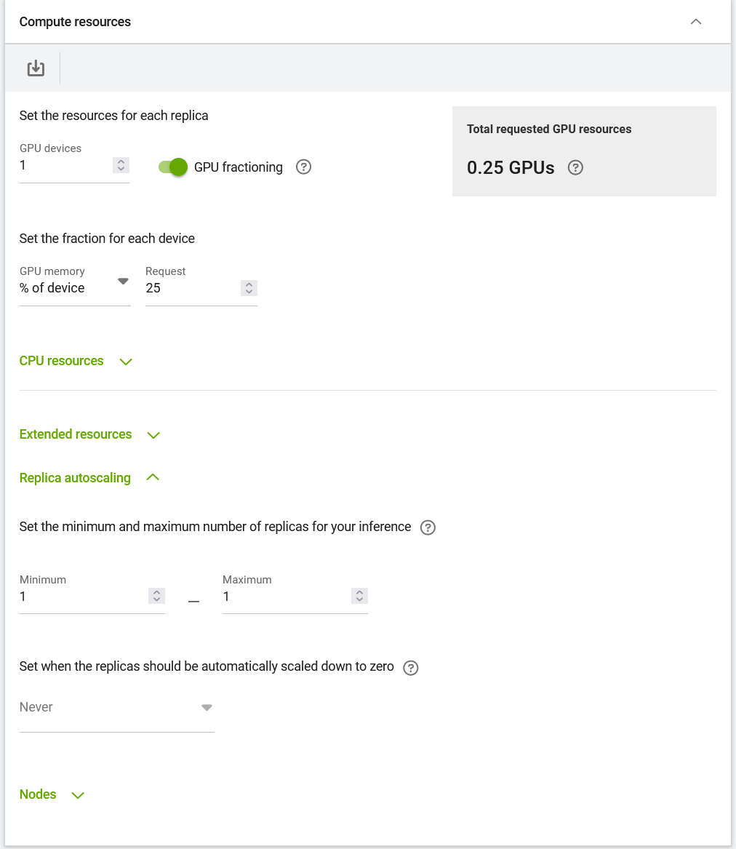
Task: Adjust the Minimum replicas stepper
Action: click(156, 596)
